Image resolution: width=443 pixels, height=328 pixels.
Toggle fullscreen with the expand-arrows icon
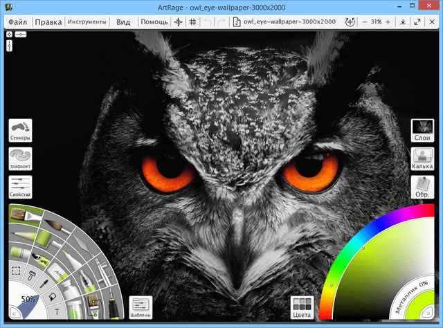[x=417, y=21]
